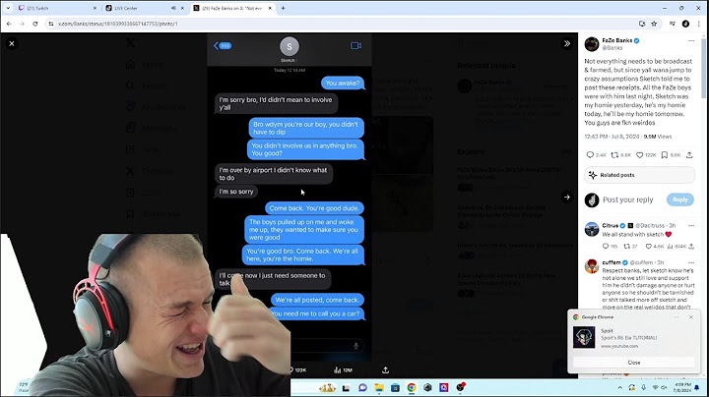Close the LIVE Center tab

[x=183, y=8]
